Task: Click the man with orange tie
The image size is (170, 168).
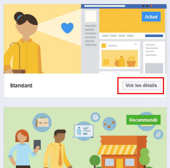Action: [58, 149]
